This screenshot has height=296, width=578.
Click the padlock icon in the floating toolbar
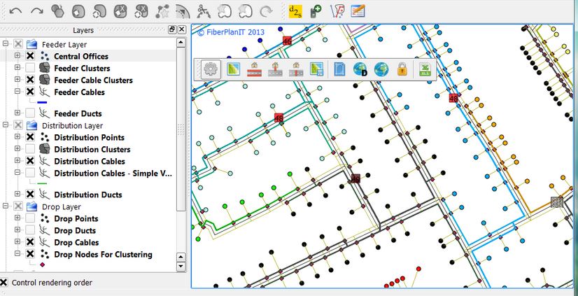(402, 69)
